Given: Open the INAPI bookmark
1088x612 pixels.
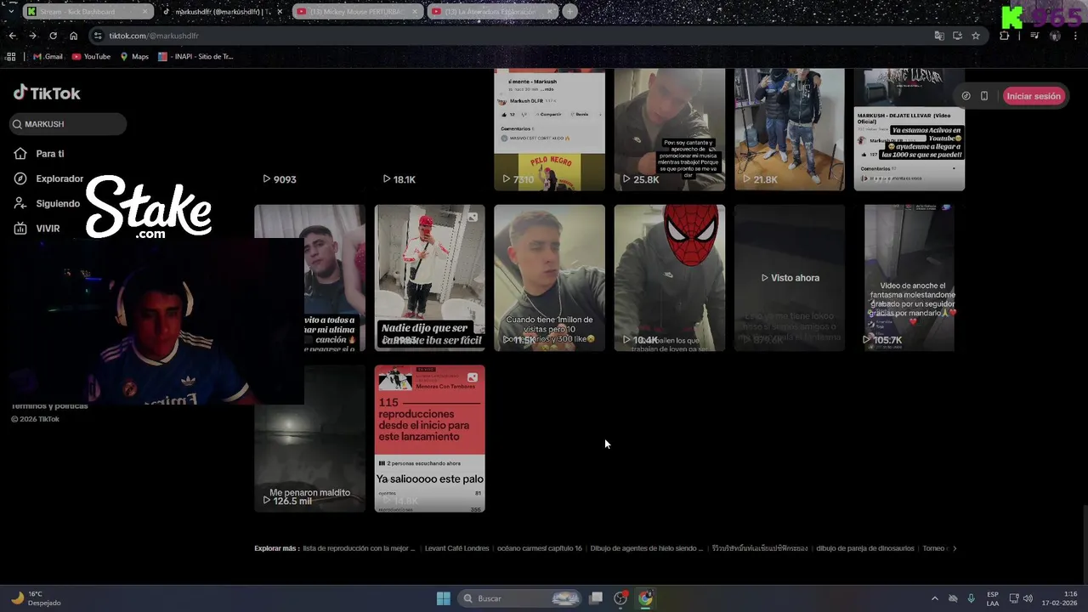Looking at the screenshot, I should (x=195, y=57).
